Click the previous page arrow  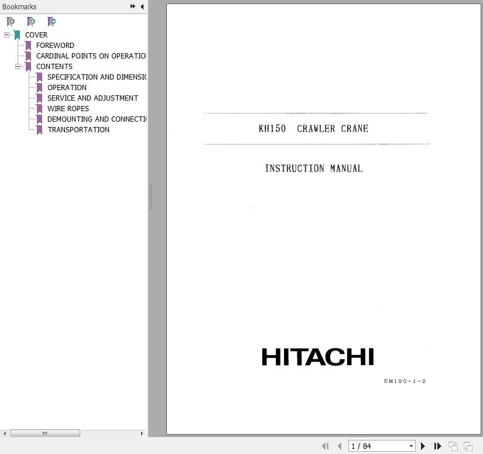point(339,446)
